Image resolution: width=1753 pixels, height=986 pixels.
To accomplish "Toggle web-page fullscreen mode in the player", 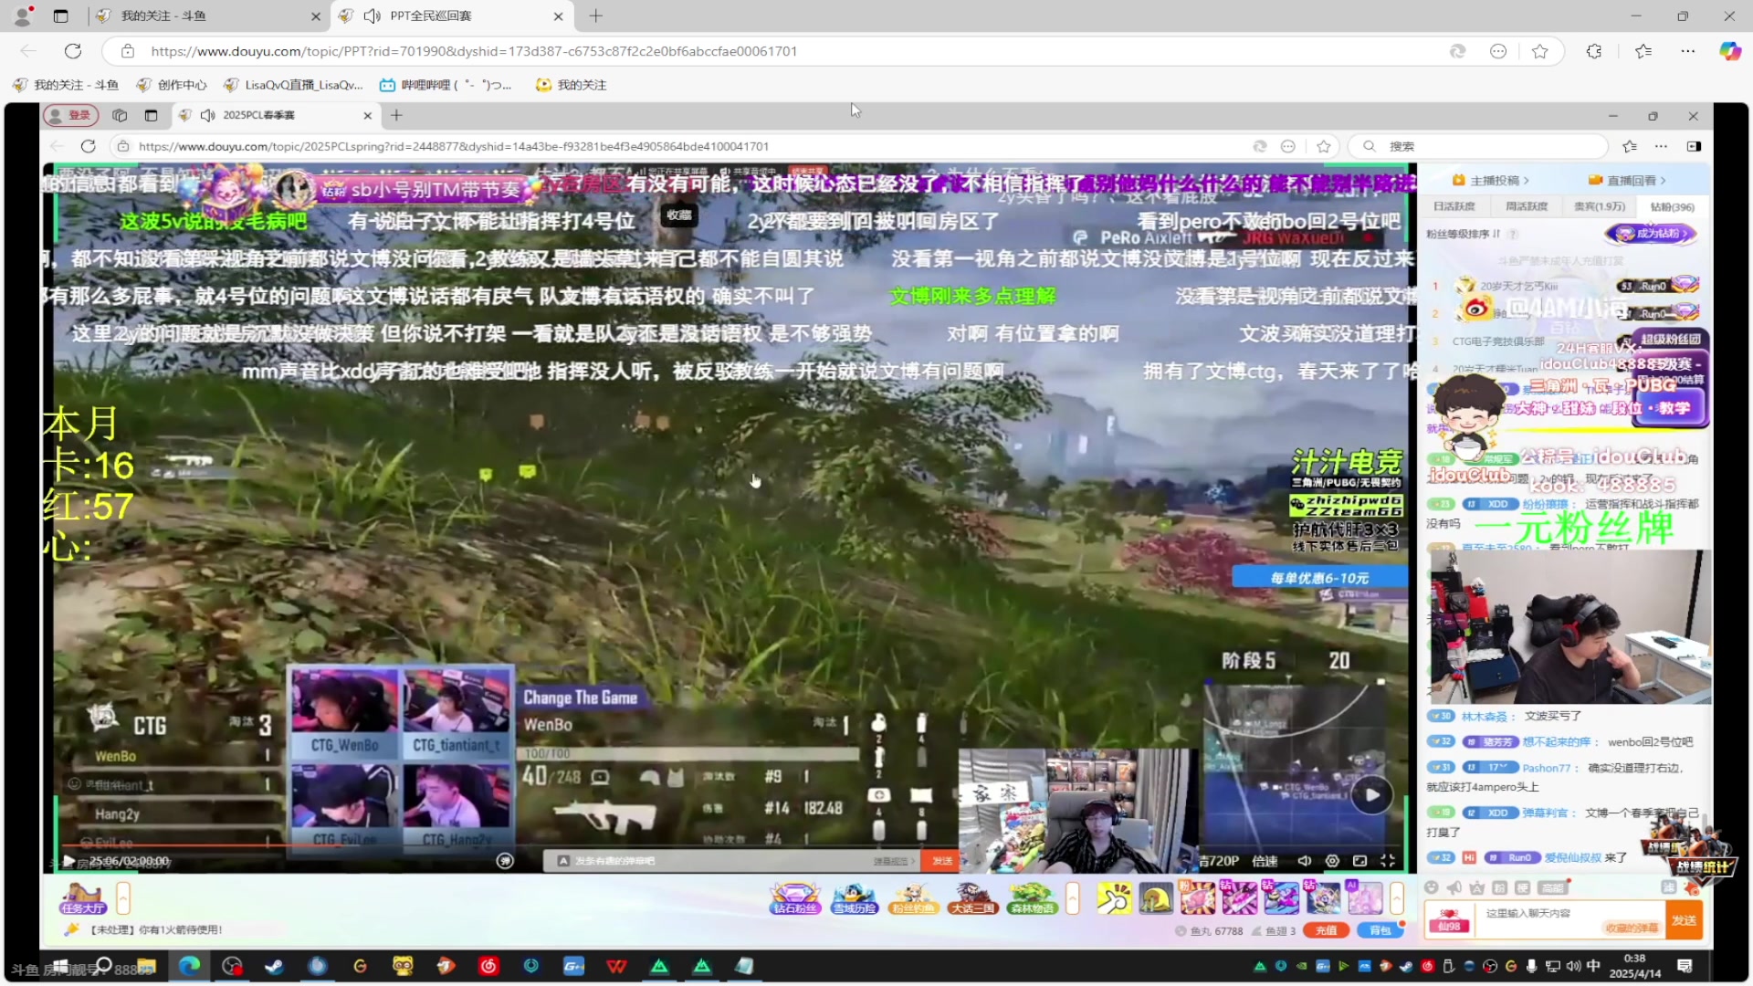I will pos(1359,861).
